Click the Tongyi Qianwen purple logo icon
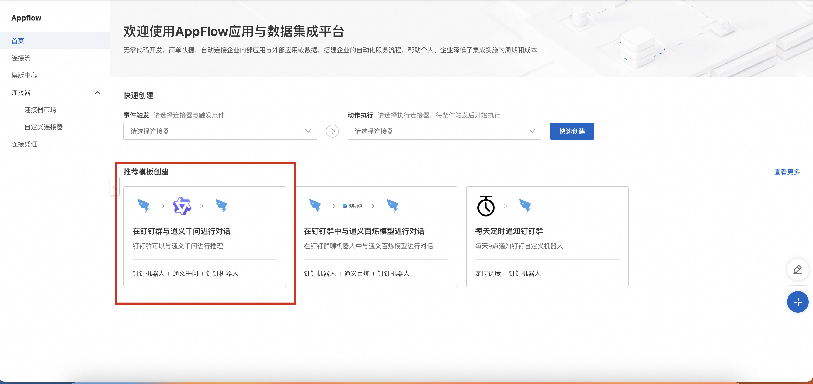The height and width of the screenshot is (384, 813). (x=182, y=206)
